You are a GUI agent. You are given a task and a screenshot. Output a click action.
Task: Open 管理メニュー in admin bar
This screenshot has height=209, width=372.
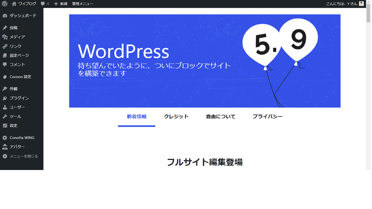(82, 4)
